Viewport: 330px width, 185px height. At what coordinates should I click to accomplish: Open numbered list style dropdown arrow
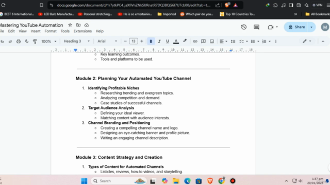(x=270, y=41)
